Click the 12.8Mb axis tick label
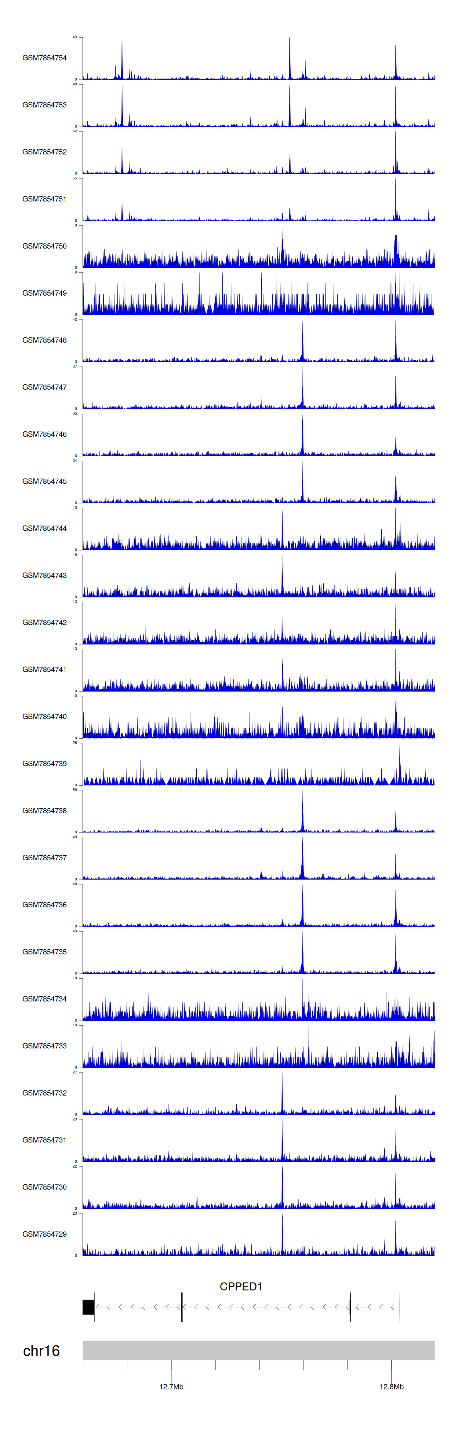The height and width of the screenshot is (1443, 458). click(x=391, y=1386)
